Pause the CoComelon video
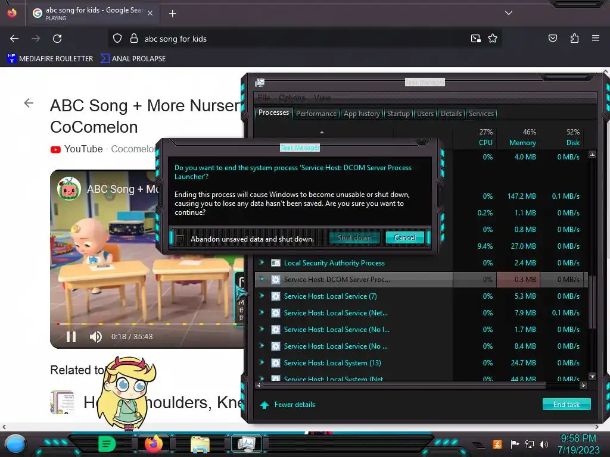The height and width of the screenshot is (457, 610). pyautogui.click(x=71, y=337)
